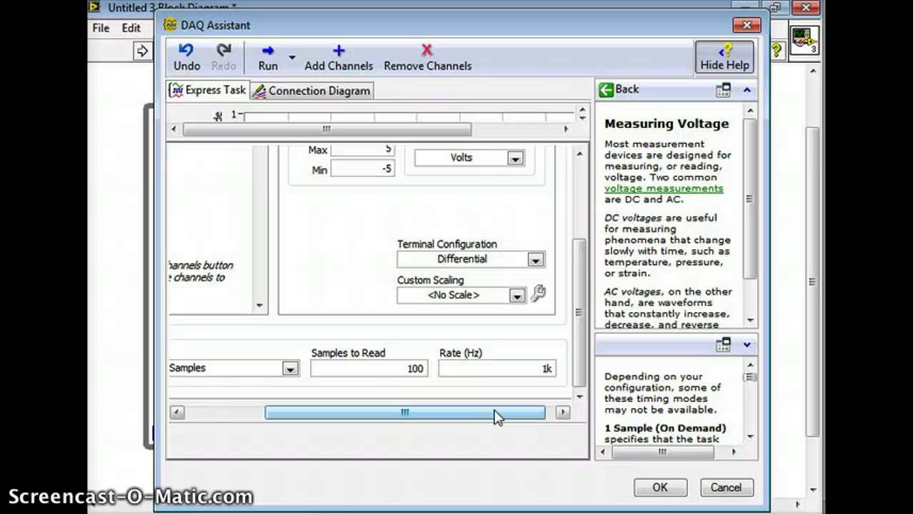913x514 pixels.
Task: Click the Cancel button
Action: (x=726, y=488)
